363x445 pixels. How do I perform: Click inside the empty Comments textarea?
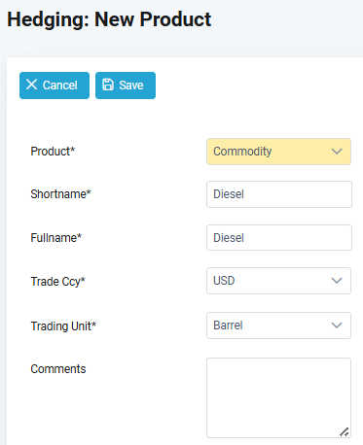click(279, 398)
